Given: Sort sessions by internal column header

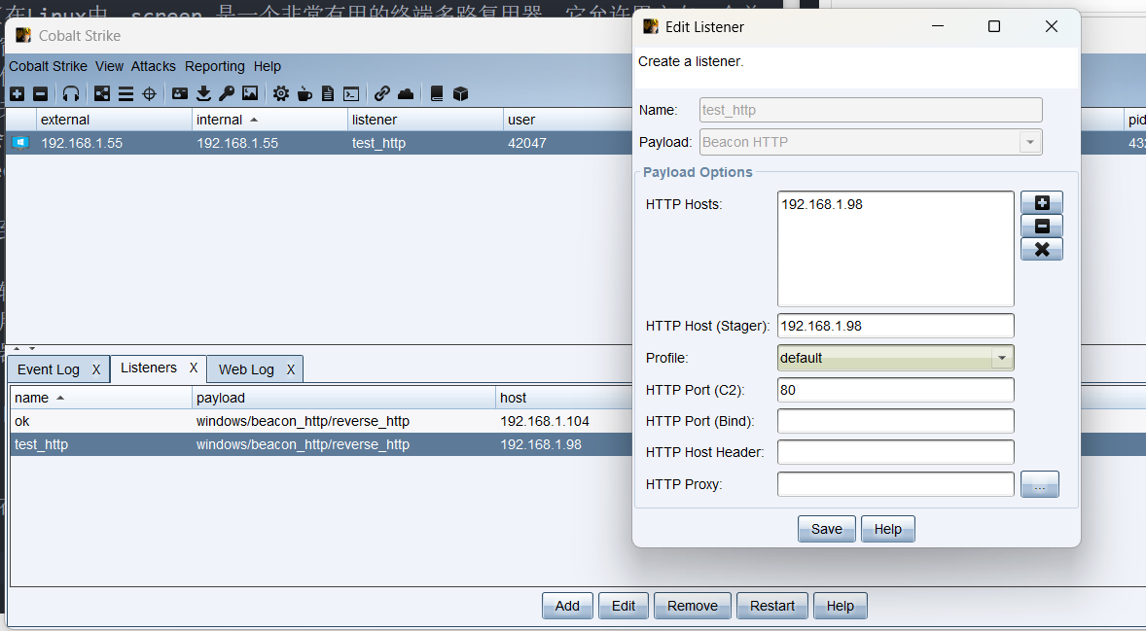Looking at the screenshot, I should point(220,120).
